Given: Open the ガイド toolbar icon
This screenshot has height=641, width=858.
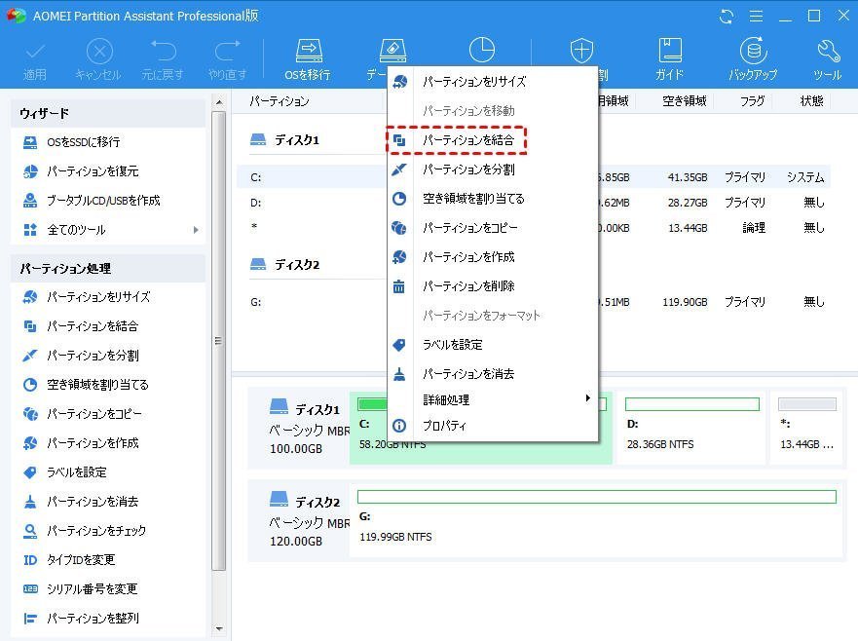Looking at the screenshot, I should [670, 51].
